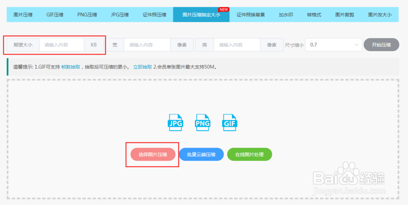Open 在线图片处理 button
Screen dimensions: 408x205
[250, 155]
